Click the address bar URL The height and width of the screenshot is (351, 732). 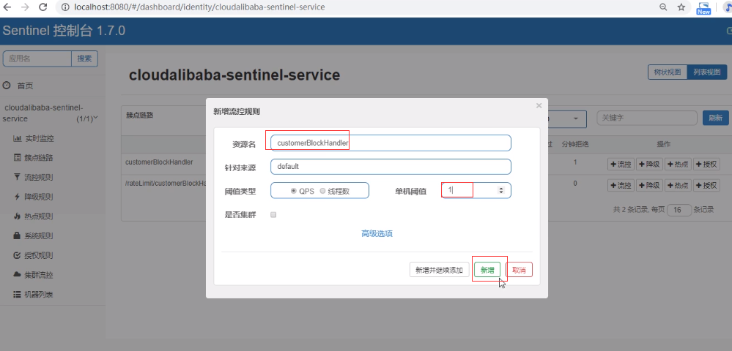point(200,7)
